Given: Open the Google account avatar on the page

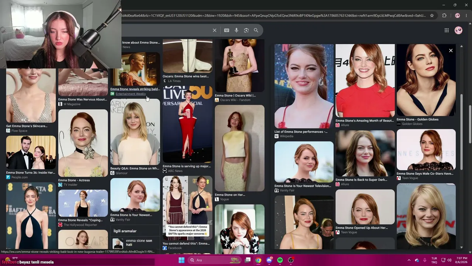Looking at the screenshot, I should tap(458, 30).
